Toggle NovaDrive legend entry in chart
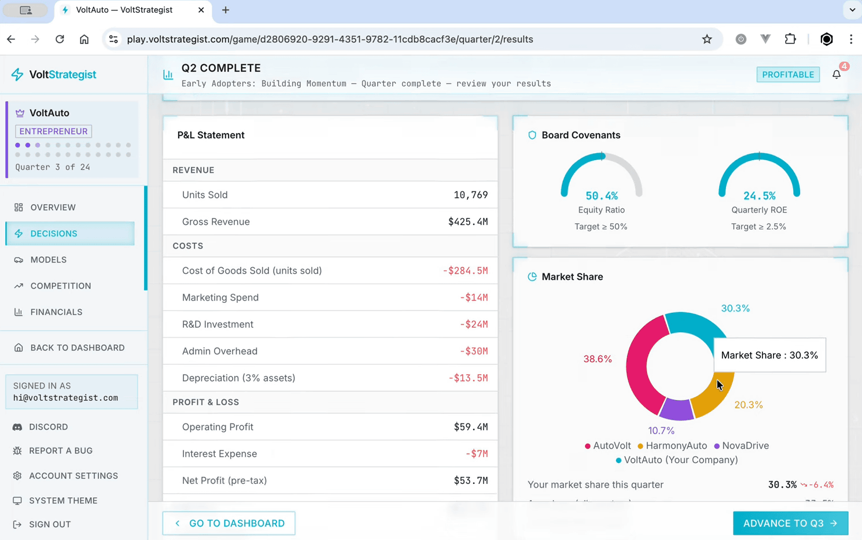 [x=741, y=446]
